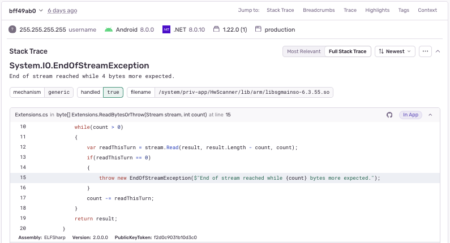The height and width of the screenshot is (243, 450).
Task: Click the user question mark avatar icon
Action: (x=12, y=29)
